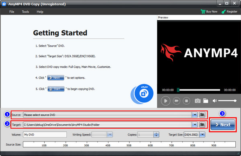Screen dimensions: 241x156
Task: Open the Help menu
Action: 40,12
